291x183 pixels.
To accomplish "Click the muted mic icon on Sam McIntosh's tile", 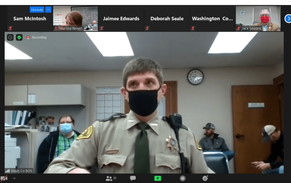I will click(x=10, y=28).
